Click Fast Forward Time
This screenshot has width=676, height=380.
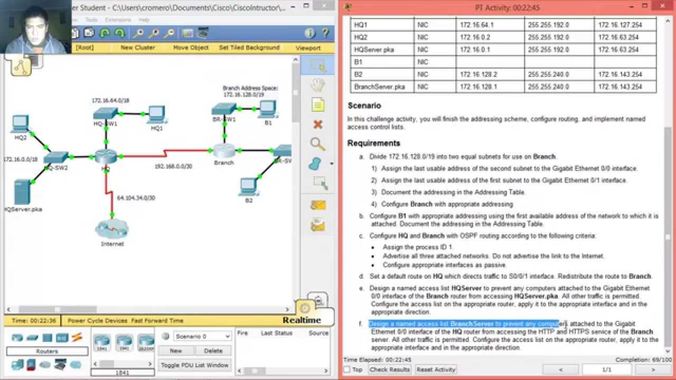point(157,320)
